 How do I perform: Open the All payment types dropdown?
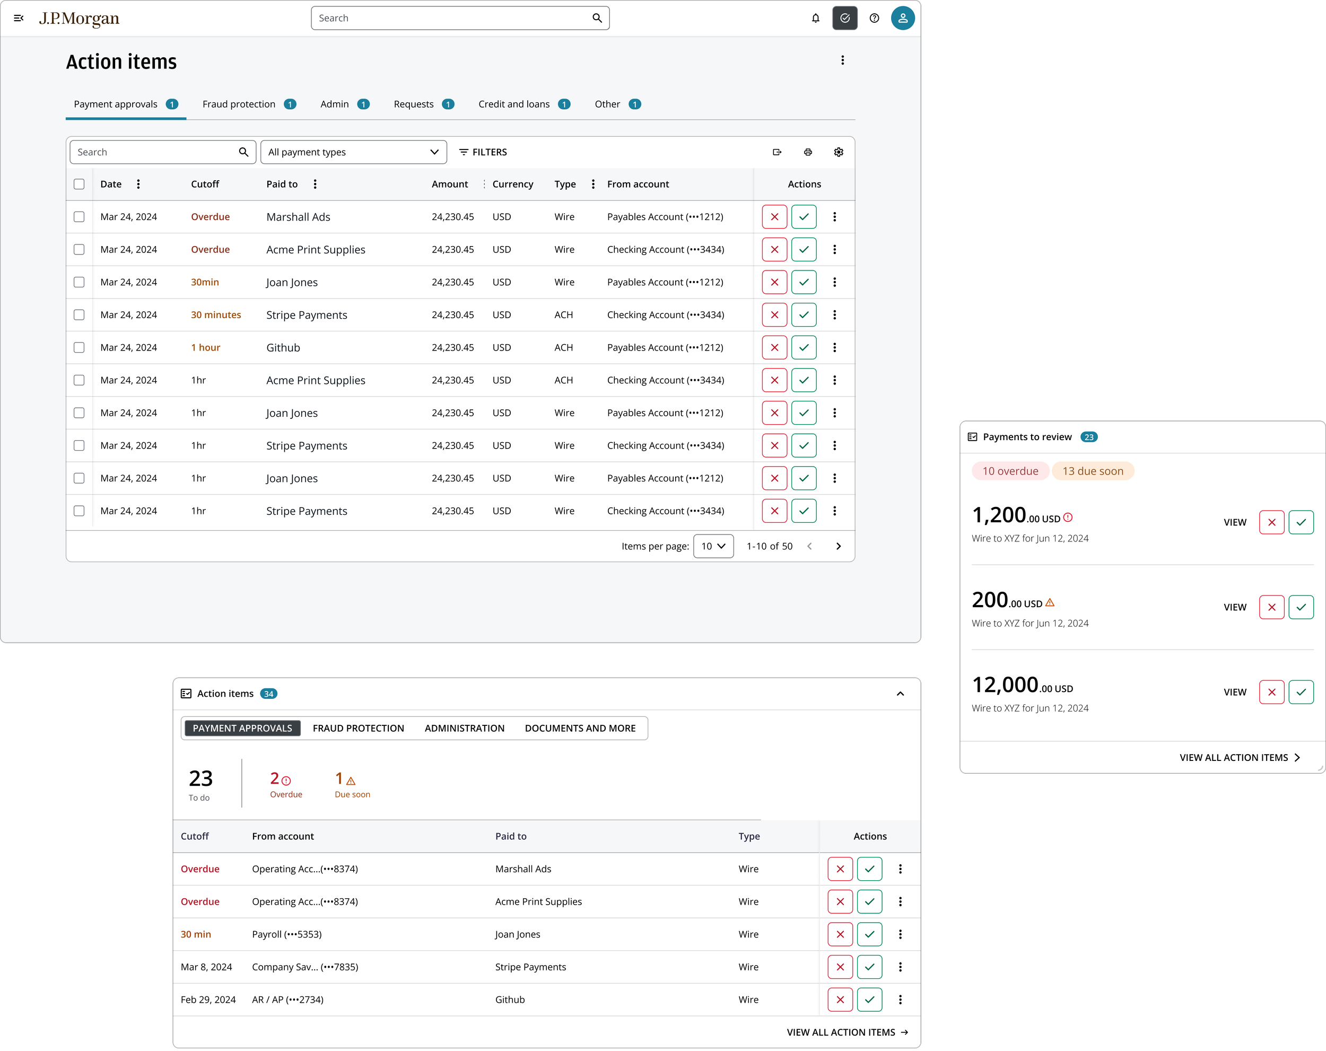pos(354,152)
